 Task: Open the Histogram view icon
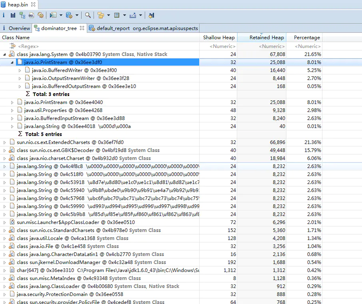[x=14, y=15]
